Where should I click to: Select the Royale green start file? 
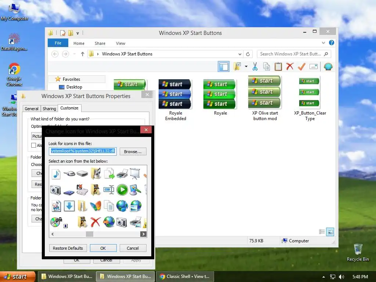coord(220,98)
